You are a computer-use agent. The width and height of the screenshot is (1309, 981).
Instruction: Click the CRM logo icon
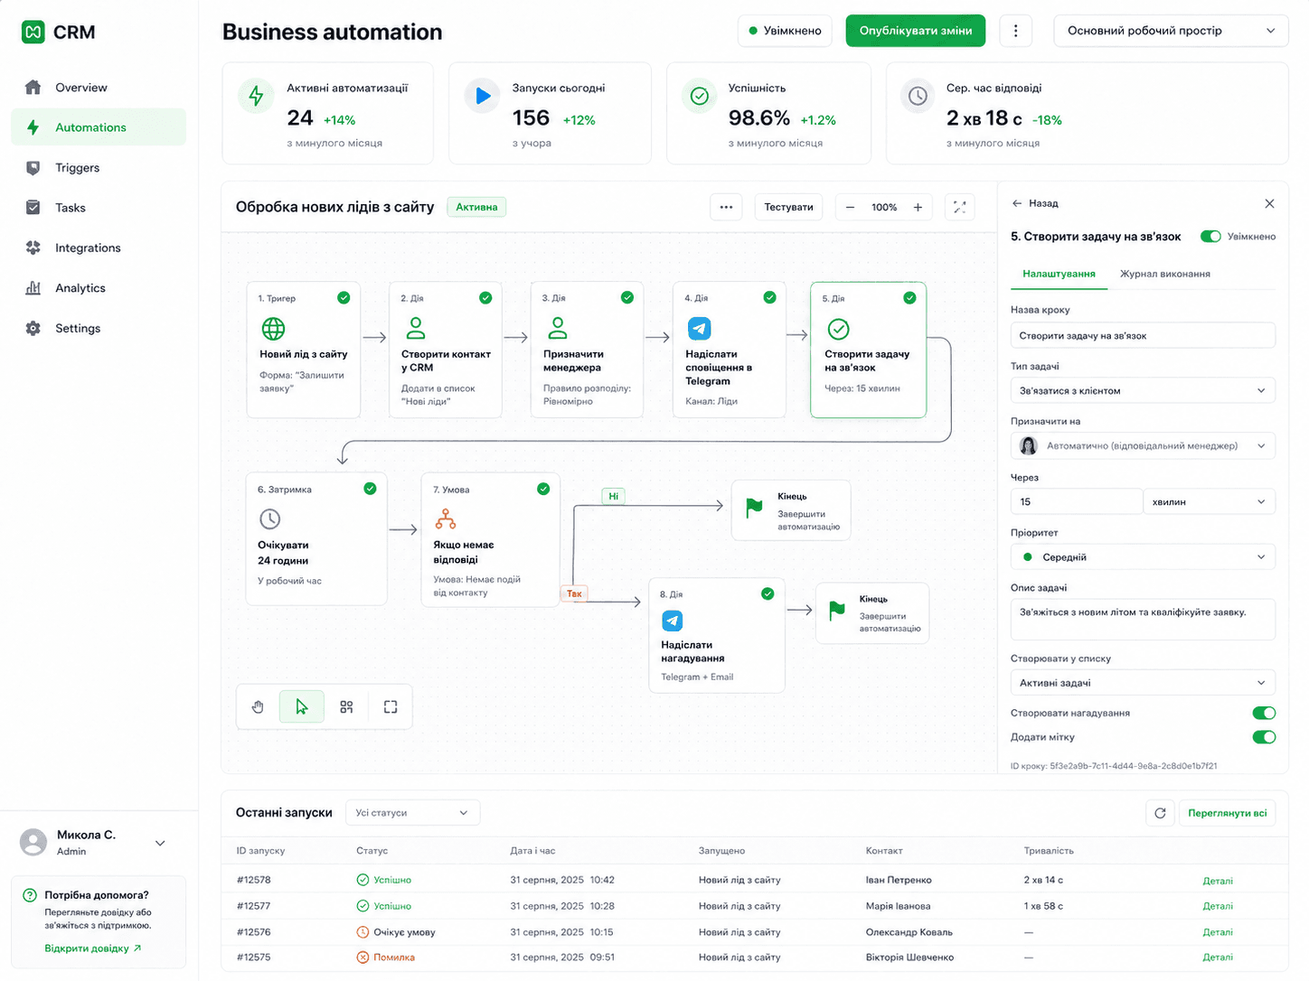(x=33, y=33)
